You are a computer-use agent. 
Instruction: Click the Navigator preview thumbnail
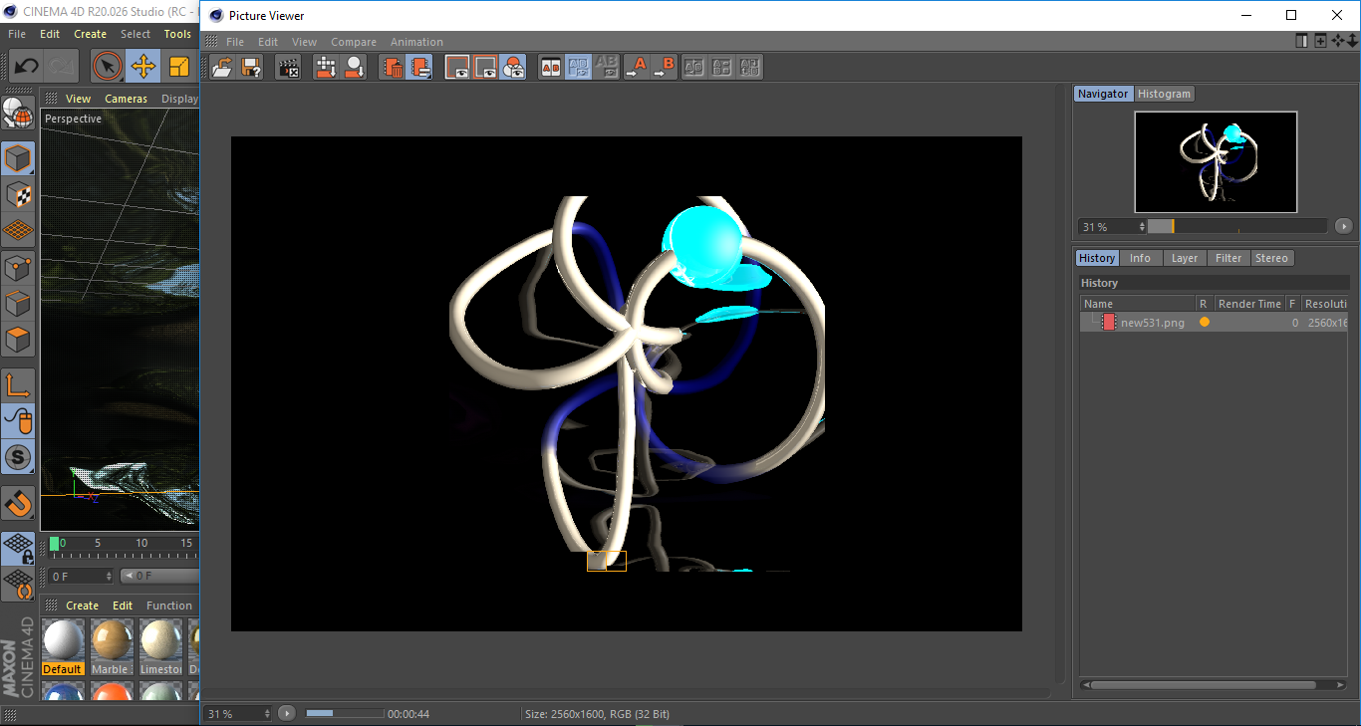coord(1216,161)
